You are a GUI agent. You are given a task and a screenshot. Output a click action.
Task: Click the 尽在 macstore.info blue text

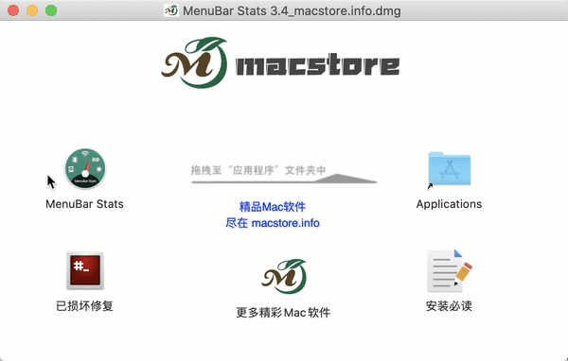(x=273, y=223)
